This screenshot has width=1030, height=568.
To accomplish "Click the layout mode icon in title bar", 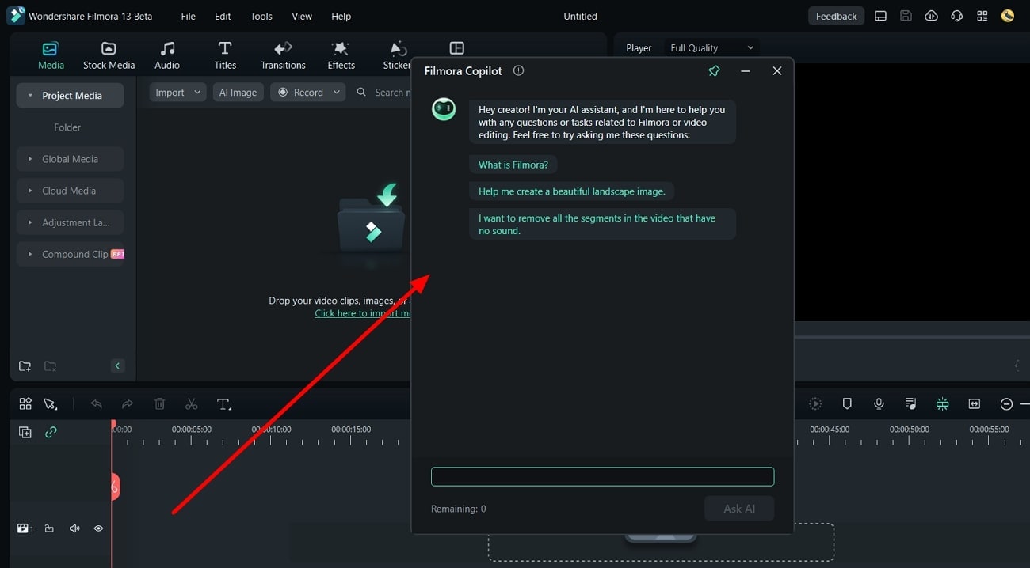I will point(880,16).
